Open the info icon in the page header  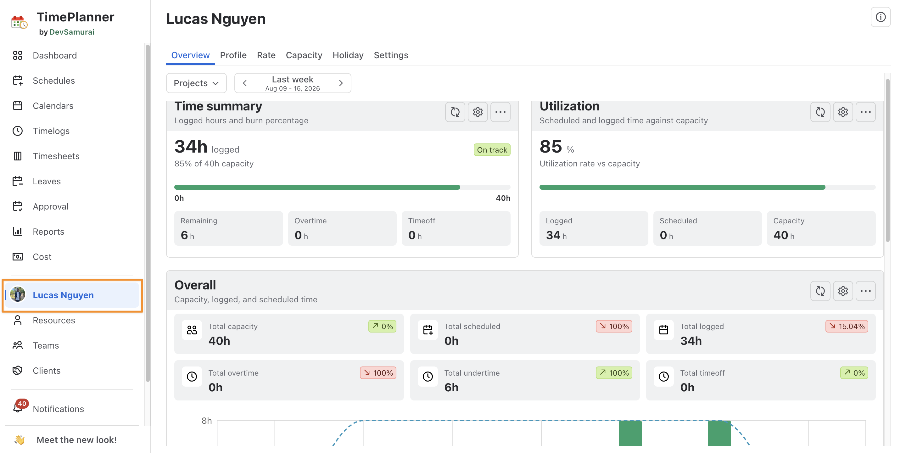pyautogui.click(x=880, y=17)
